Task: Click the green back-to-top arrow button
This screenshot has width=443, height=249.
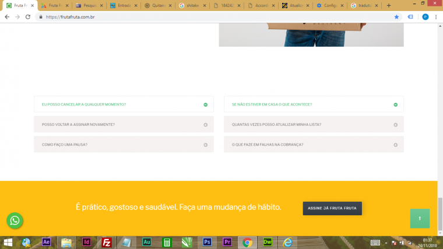Action: click(x=420, y=218)
